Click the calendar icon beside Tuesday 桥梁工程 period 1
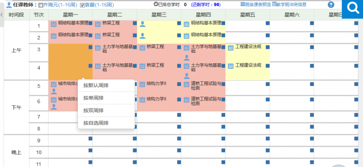Screen dimensions: 363x167 click(x=98, y=24)
